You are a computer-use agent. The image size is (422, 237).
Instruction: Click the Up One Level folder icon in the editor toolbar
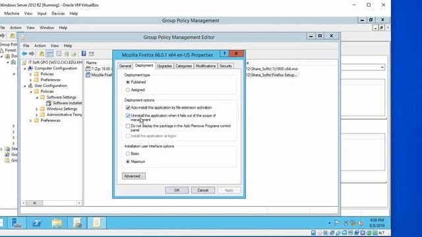pyautogui.click(x=42, y=54)
